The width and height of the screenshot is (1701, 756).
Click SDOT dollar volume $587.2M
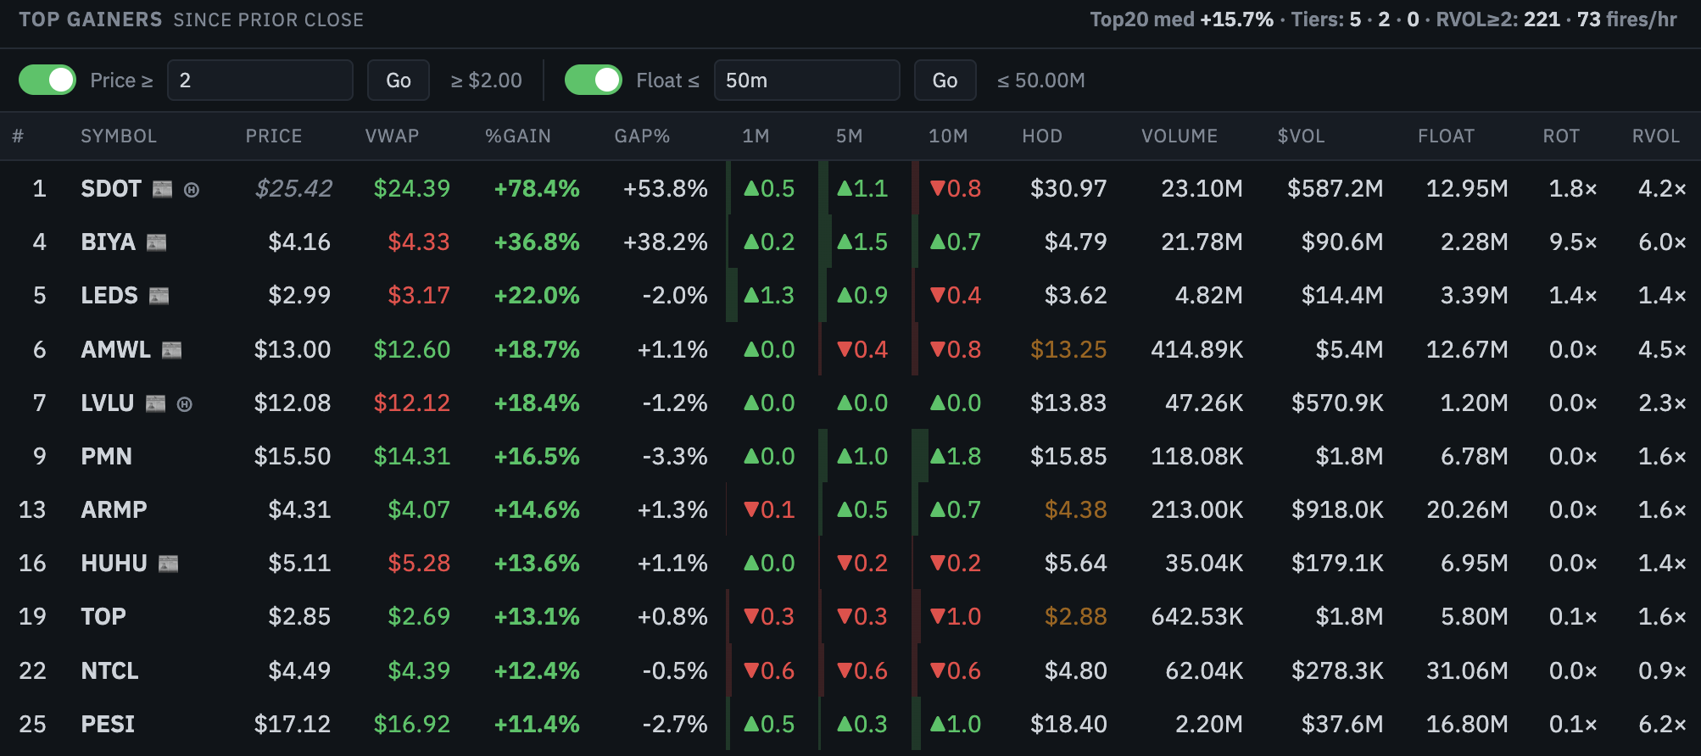(x=1335, y=188)
